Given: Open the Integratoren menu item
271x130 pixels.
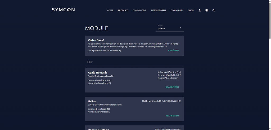Looking at the screenshot, I should (158, 10).
